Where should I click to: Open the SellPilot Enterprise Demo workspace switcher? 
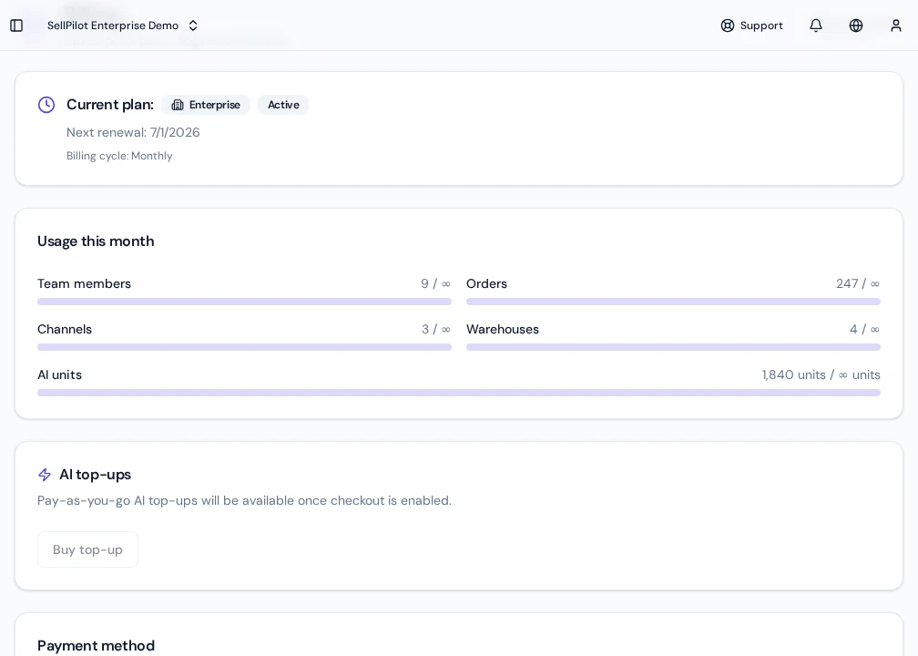tap(123, 26)
